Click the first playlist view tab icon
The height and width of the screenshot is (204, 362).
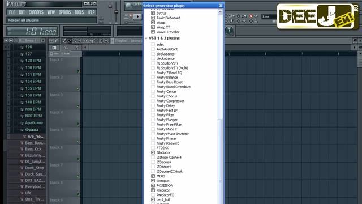tap(54, 48)
